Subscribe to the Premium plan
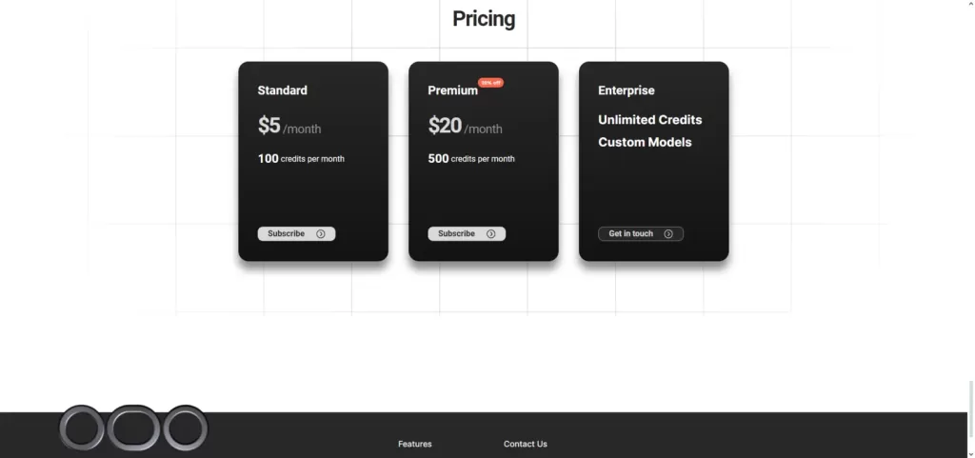The width and height of the screenshot is (975, 458). [467, 233]
